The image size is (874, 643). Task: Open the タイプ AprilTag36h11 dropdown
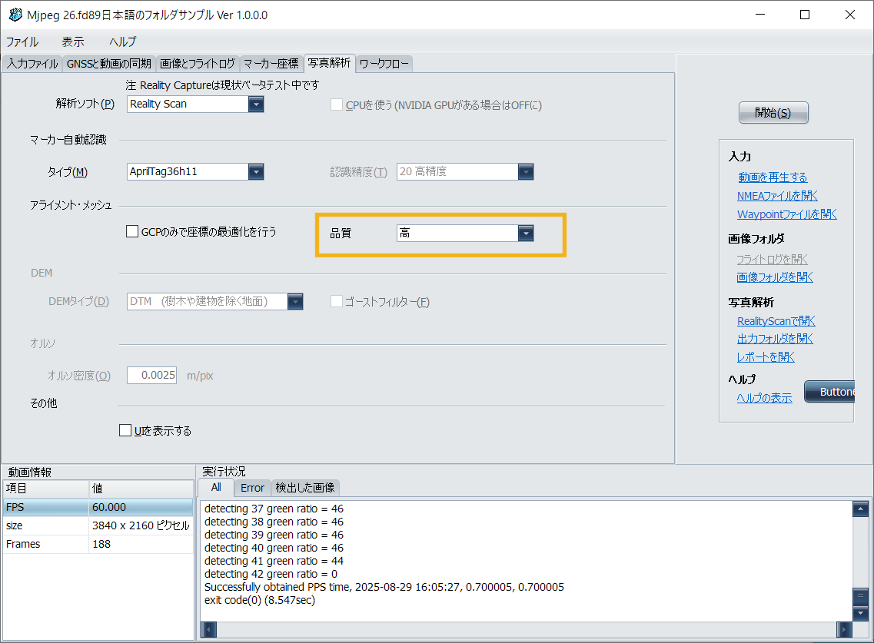tap(256, 171)
